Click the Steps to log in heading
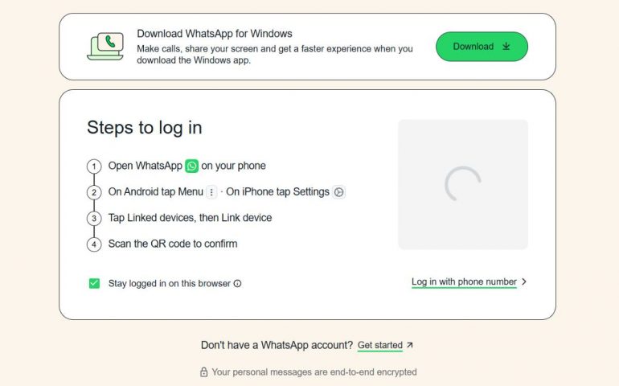 click(145, 128)
